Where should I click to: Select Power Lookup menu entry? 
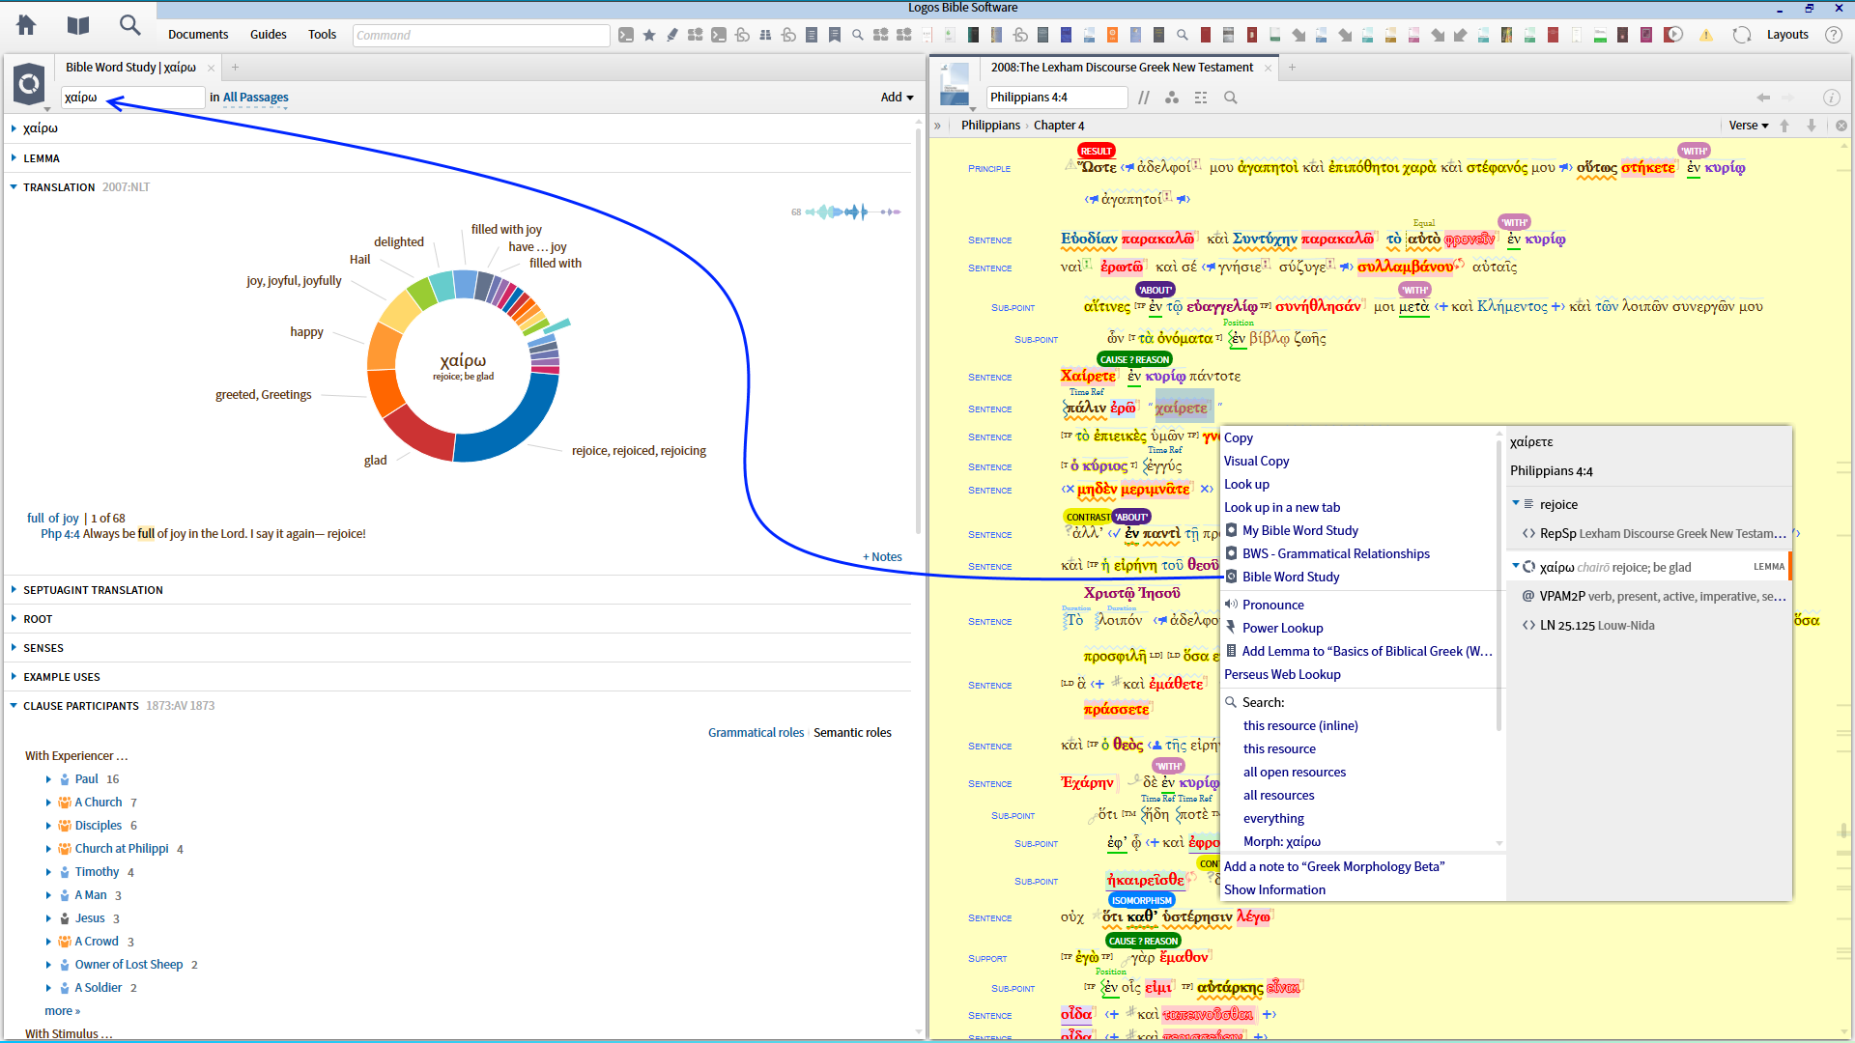1282,628
